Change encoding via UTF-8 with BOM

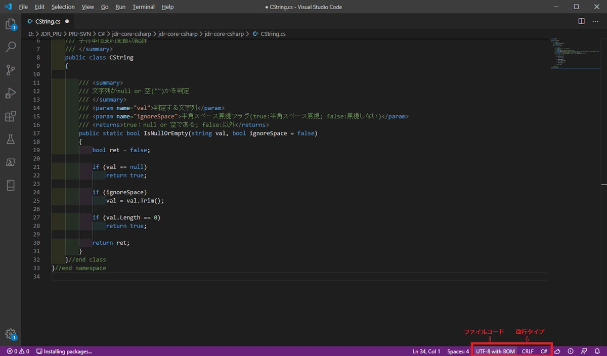coord(495,351)
